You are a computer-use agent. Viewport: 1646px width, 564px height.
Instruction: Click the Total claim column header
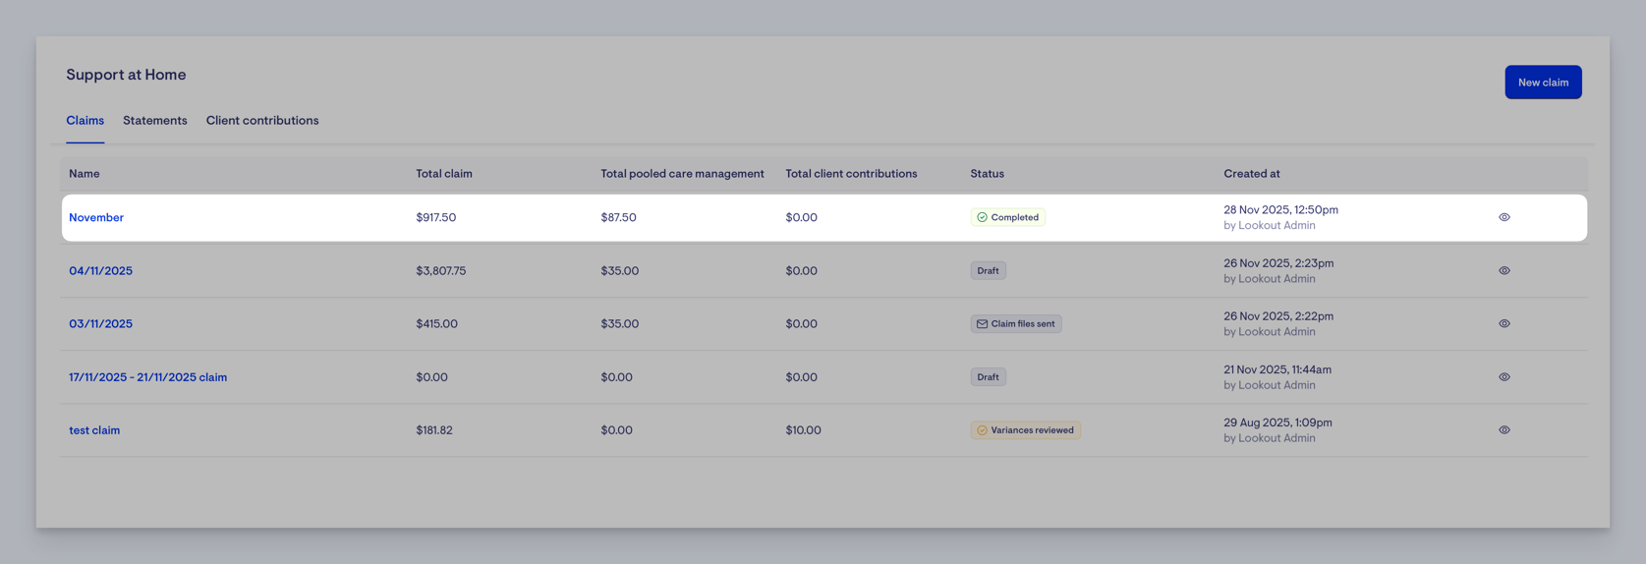443,173
